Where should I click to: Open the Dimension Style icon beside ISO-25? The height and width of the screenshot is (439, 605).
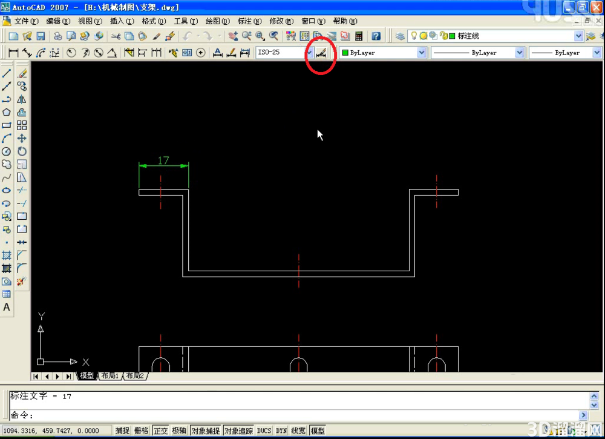(x=321, y=53)
